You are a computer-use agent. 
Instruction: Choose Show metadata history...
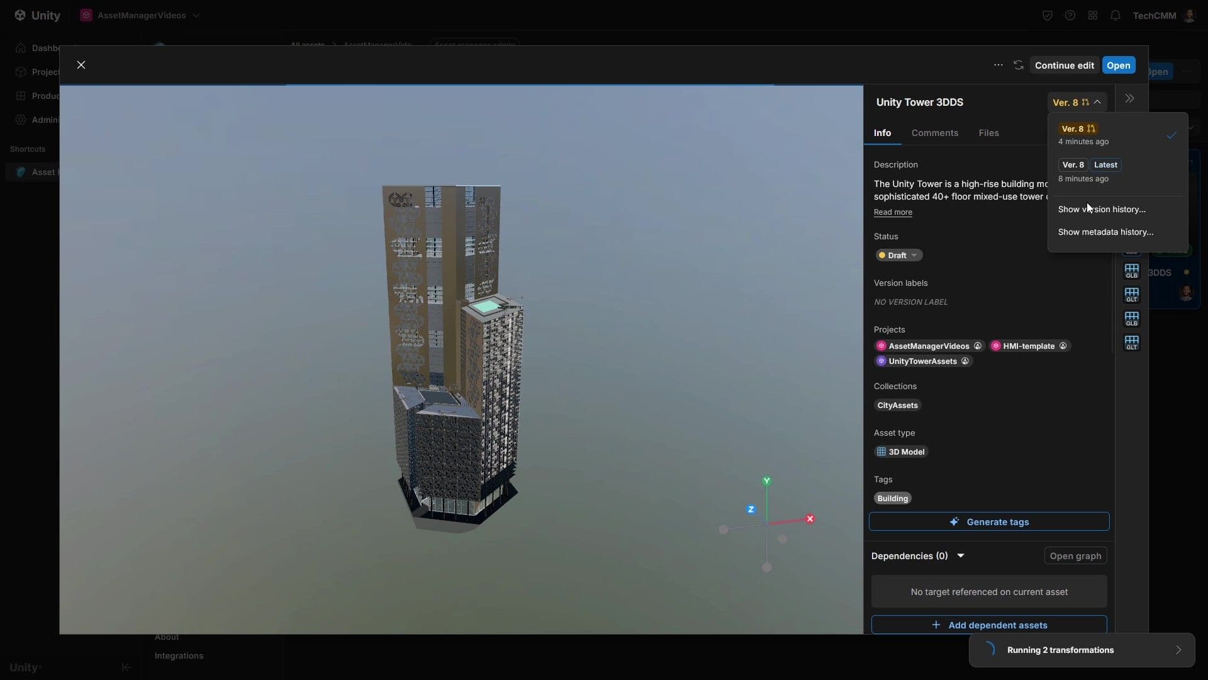coord(1105,232)
